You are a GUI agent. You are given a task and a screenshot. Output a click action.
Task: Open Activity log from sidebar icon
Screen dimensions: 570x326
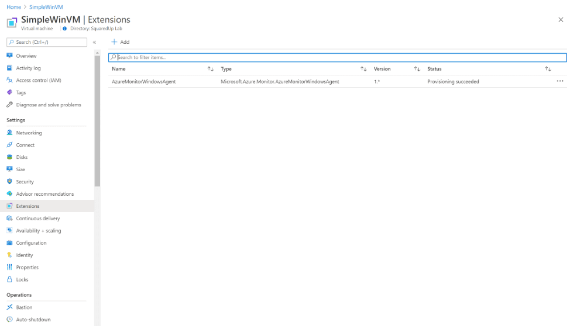pyautogui.click(x=9, y=68)
